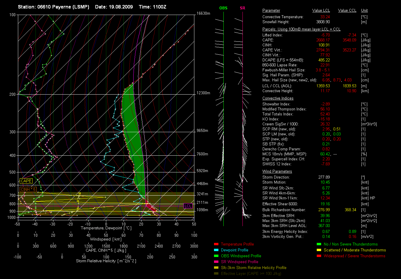401x279 pixels.
Task: Click the Convective Temperature value 33.24
Action: 324,17
